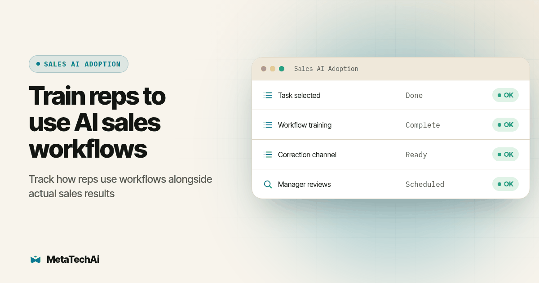Click the 'Ready' status value
Image resolution: width=539 pixels, height=283 pixels.
(416, 155)
